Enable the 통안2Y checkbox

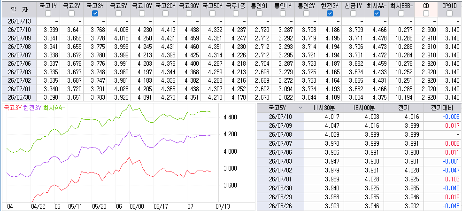pos(307,13)
